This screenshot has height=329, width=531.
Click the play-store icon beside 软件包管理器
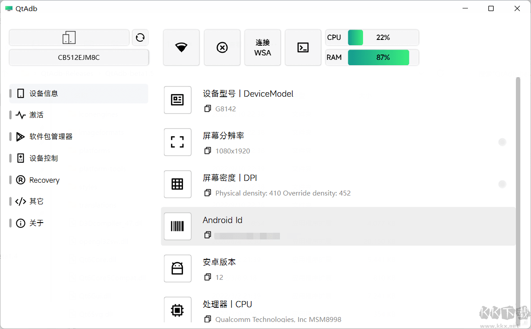(20, 137)
